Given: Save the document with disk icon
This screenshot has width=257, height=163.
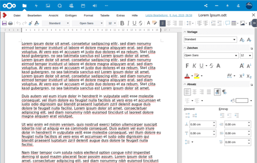Looking at the screenshot, I should tap(4, 23).
